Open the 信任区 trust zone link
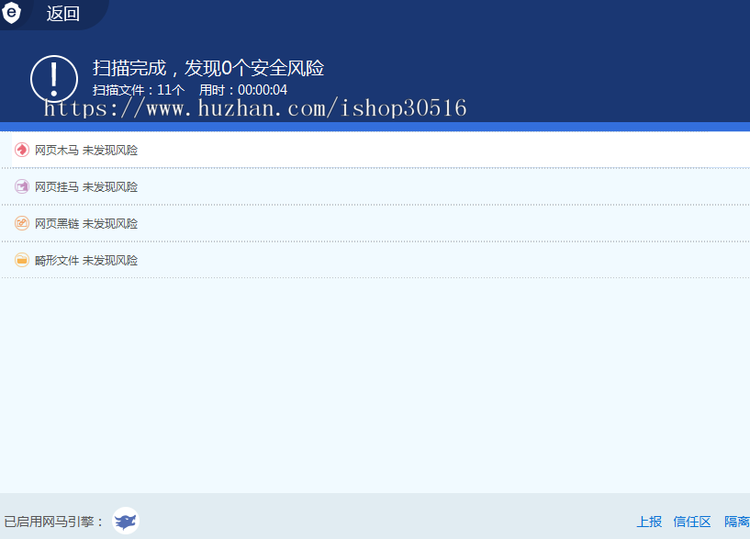 point(692,522)
